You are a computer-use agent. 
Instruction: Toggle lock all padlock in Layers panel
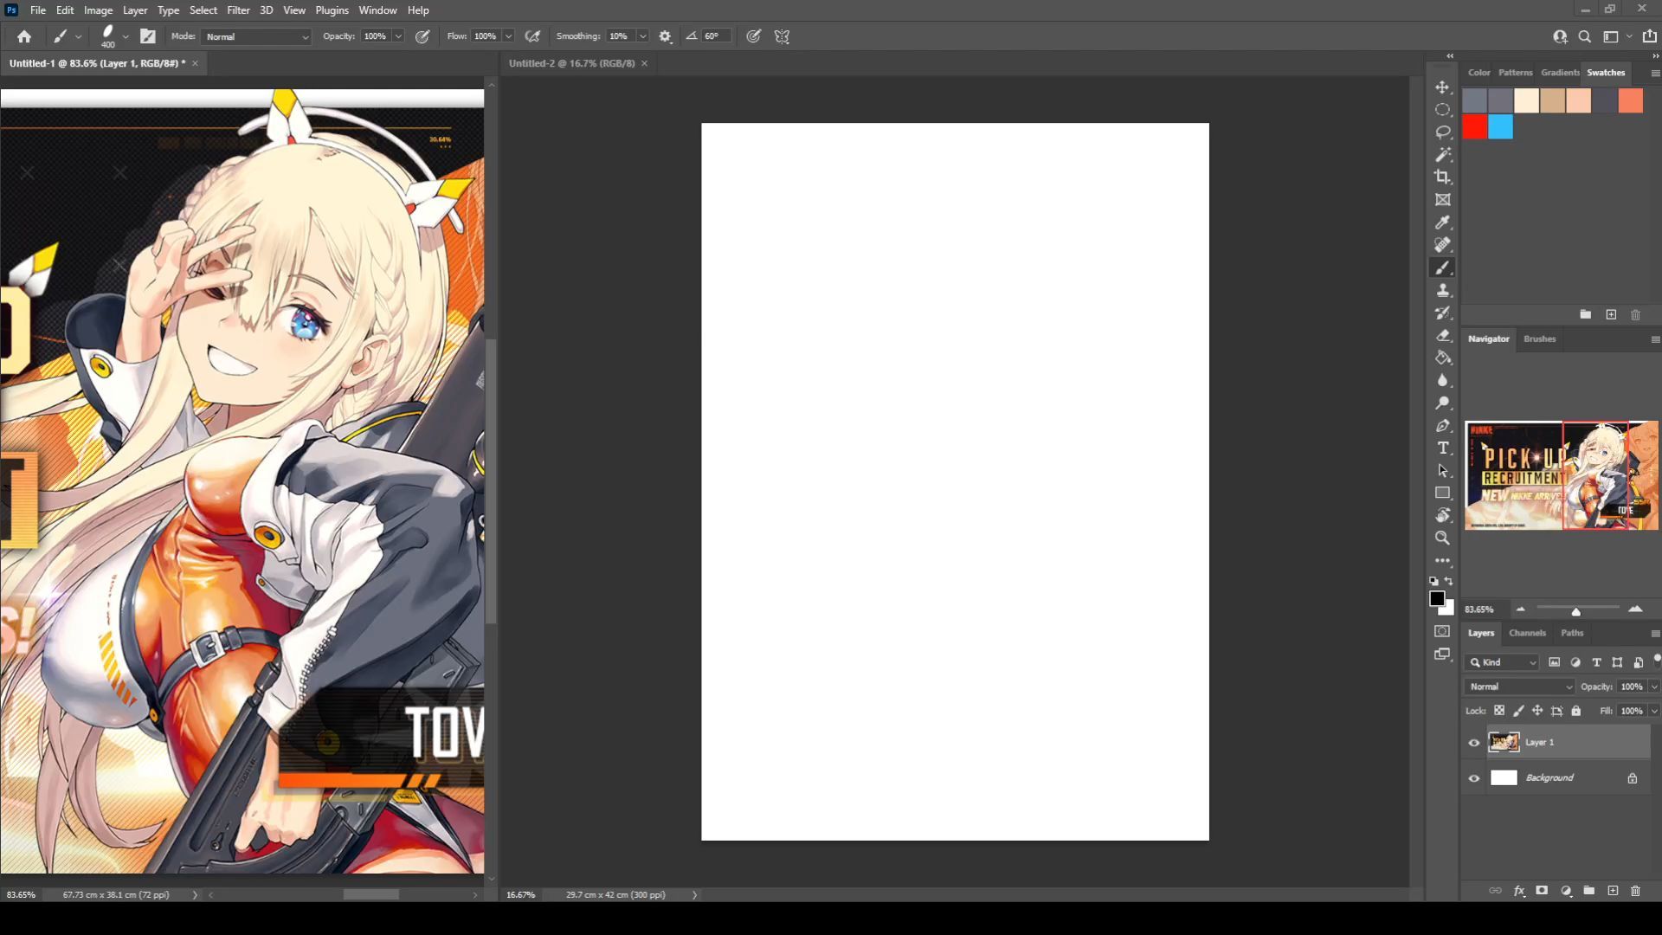tap(1576, 711)
